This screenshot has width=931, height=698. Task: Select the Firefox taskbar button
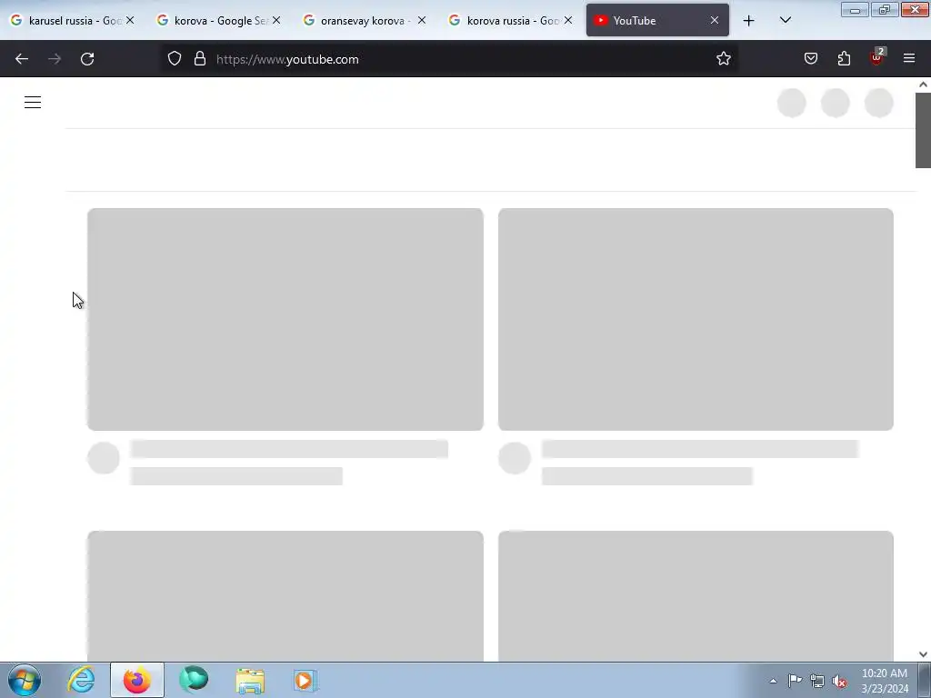click(137, 680)
